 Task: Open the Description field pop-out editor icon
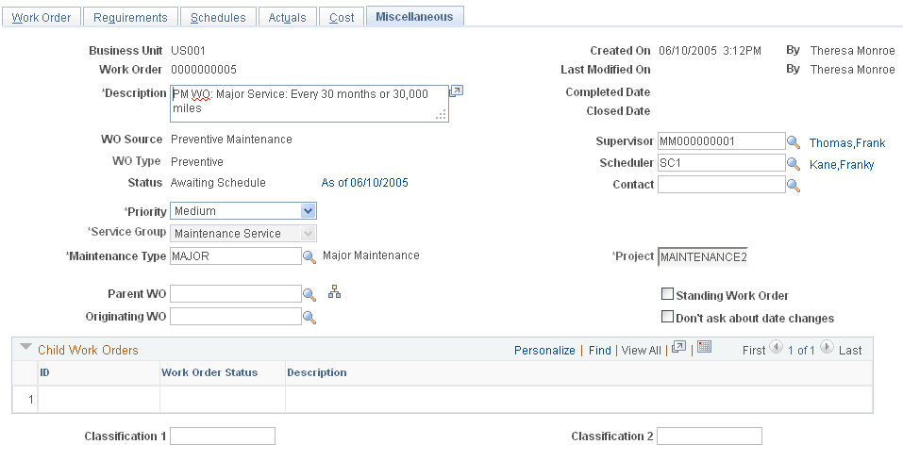(456, 91)
